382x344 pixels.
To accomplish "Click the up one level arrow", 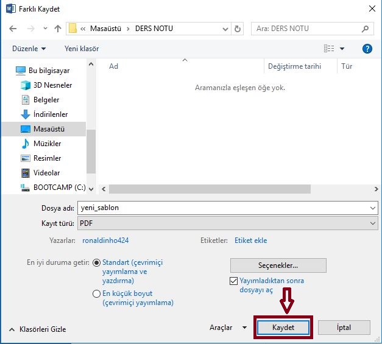I will tap(58, 29).
